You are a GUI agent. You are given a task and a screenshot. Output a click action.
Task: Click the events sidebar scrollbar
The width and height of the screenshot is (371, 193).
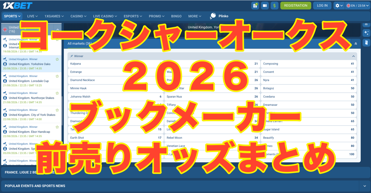point(62,111)
